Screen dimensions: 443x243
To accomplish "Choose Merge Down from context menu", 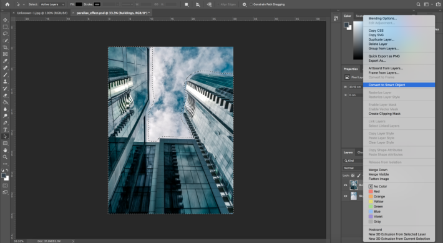I will [377, 170].
